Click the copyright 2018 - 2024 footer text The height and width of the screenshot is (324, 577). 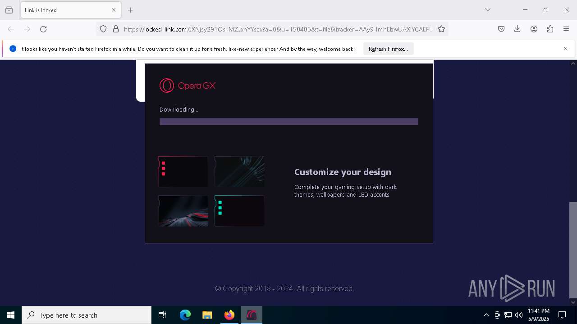[284, 288]
